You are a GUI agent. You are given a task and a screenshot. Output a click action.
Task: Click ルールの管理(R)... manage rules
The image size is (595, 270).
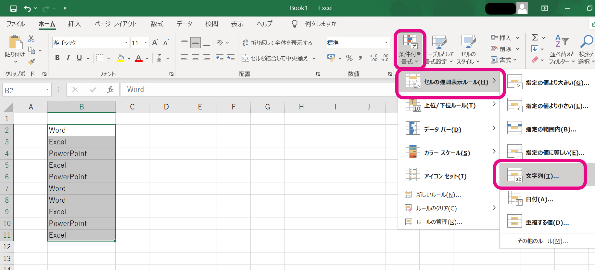[x=449, y=222]
